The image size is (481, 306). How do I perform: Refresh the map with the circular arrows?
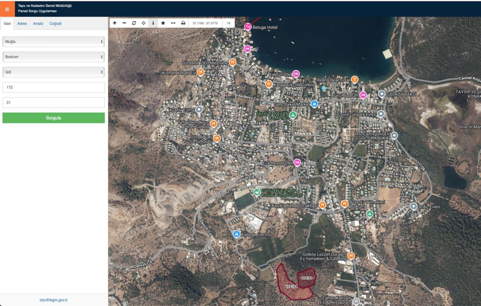pos(134,23)
